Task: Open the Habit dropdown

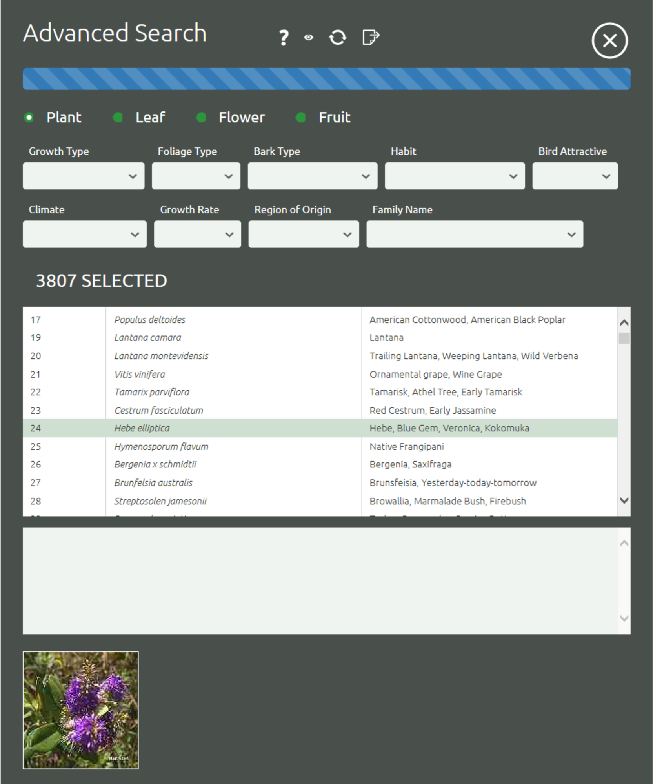Action: [455, 176]
